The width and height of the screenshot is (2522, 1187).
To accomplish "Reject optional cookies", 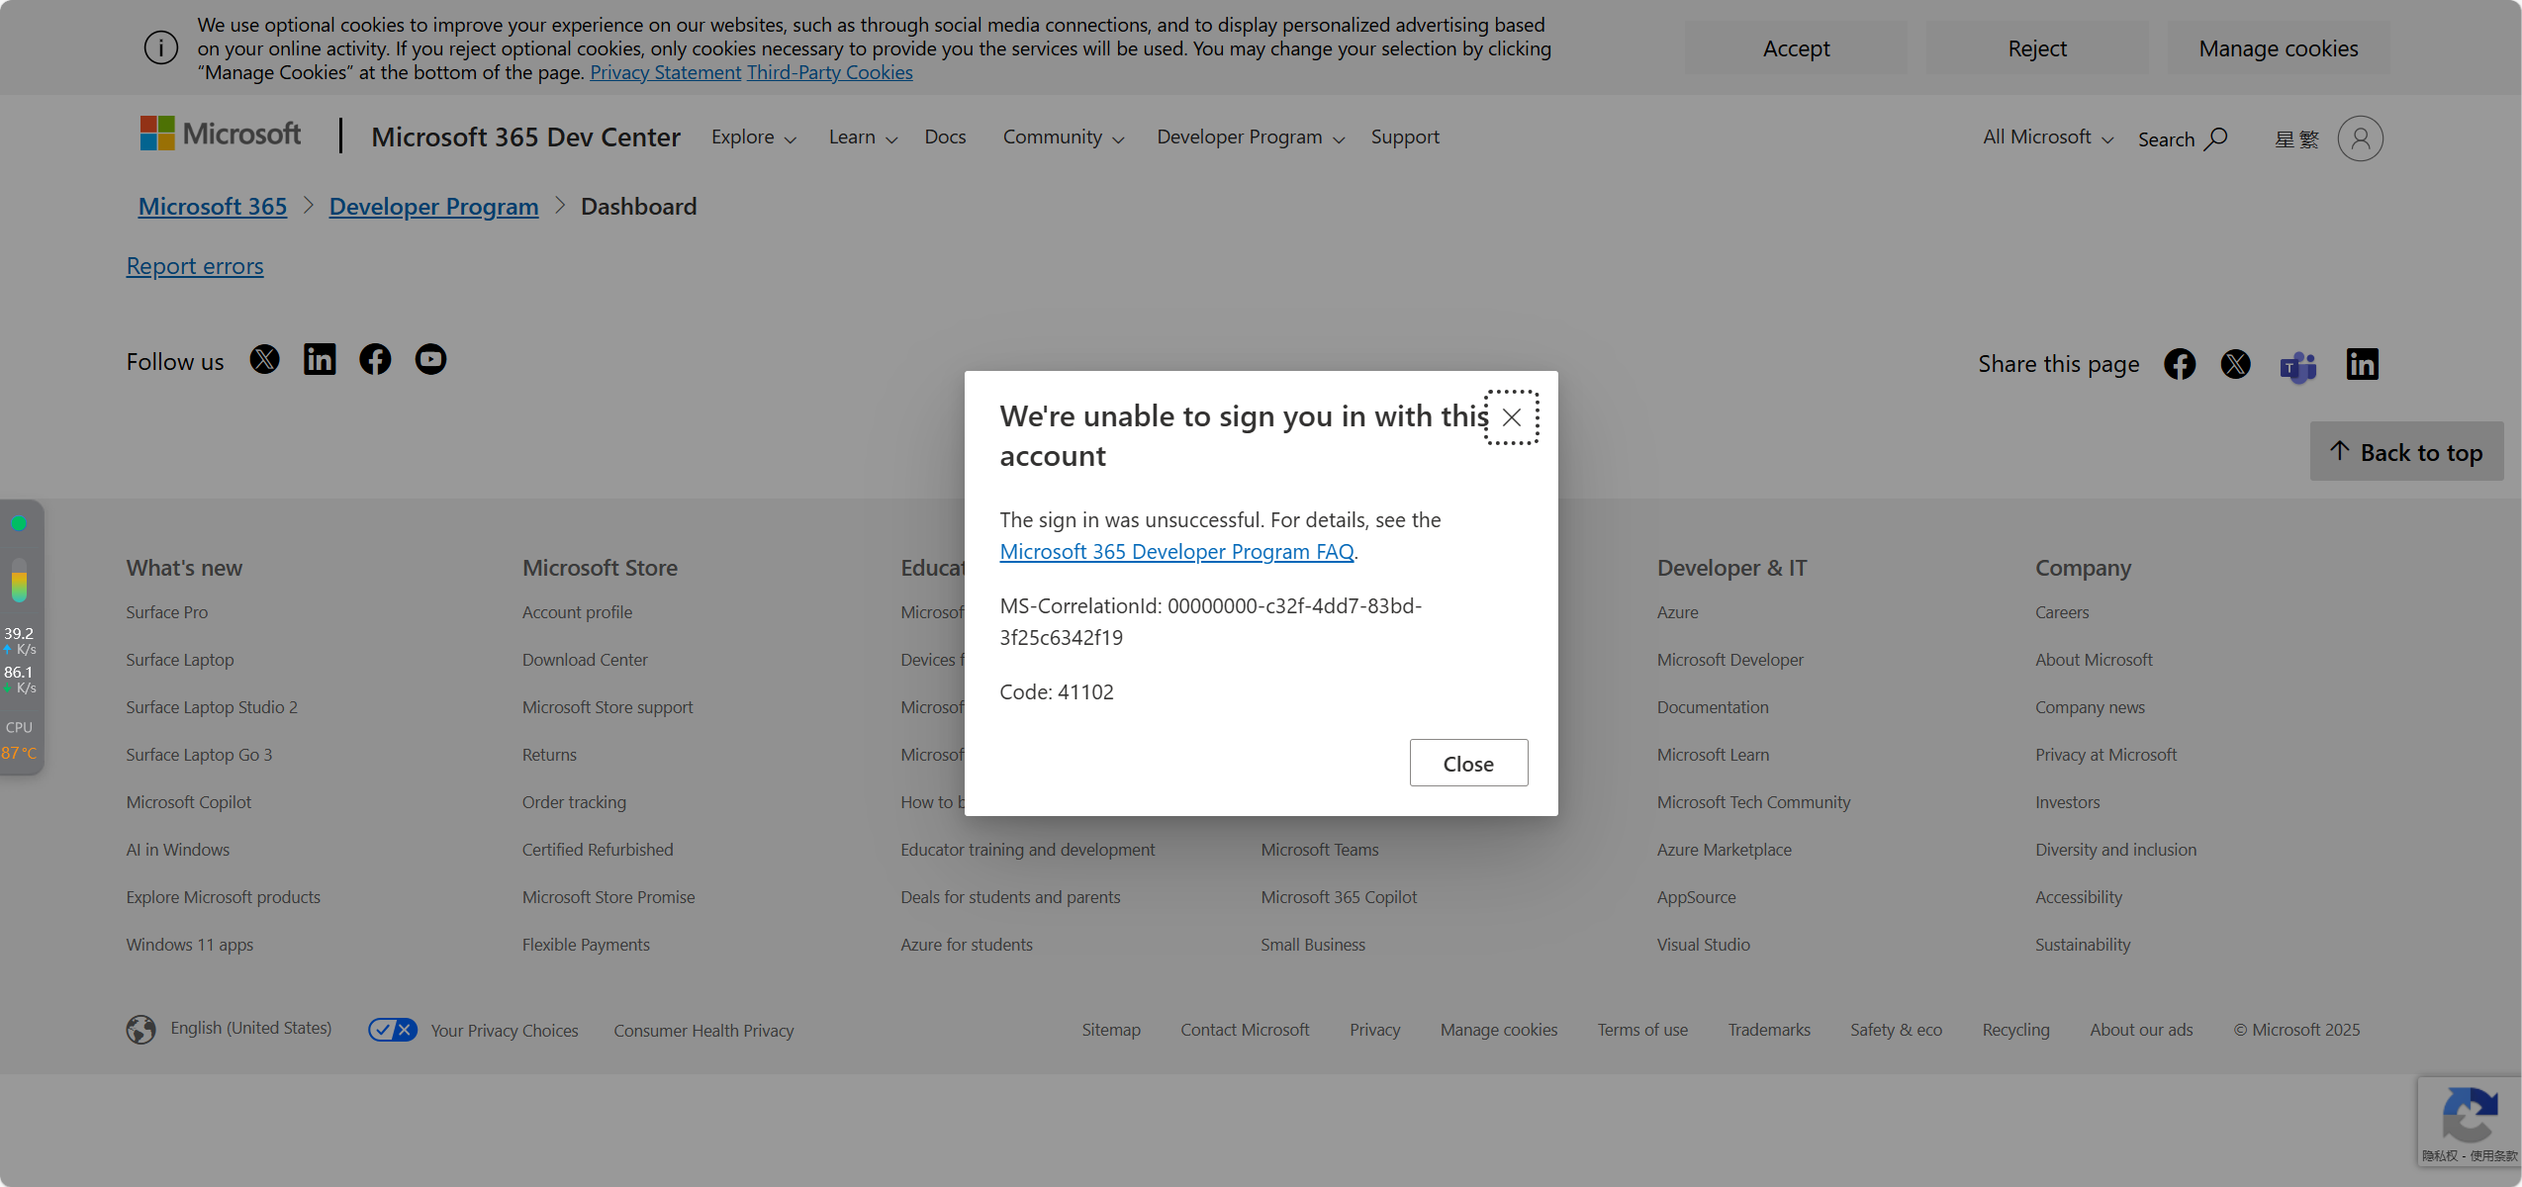I will click(x=2037, y=48).
